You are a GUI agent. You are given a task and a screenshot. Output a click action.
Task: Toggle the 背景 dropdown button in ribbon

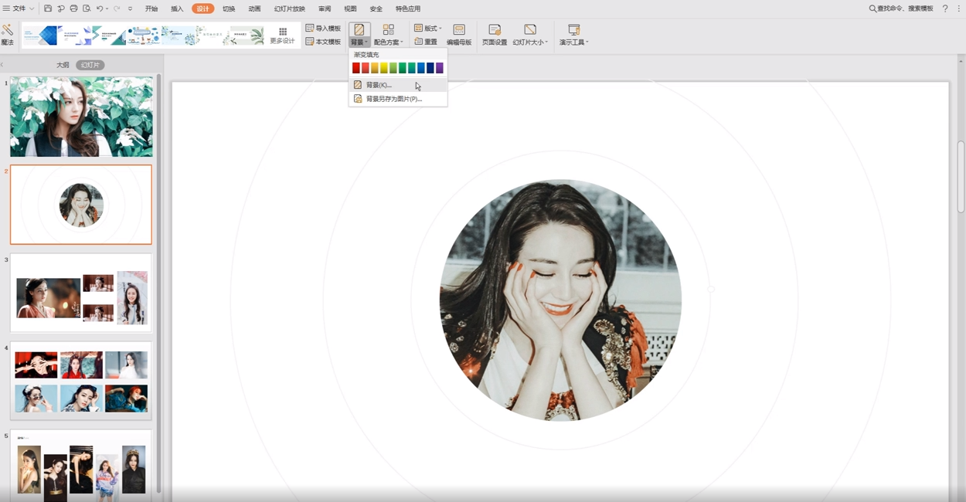[359, 35]
